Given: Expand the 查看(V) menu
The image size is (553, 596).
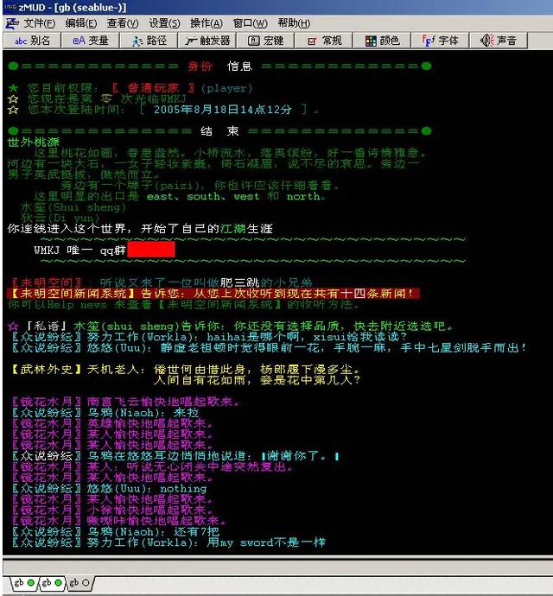Looking at the screenshot, I should [123, 23].
